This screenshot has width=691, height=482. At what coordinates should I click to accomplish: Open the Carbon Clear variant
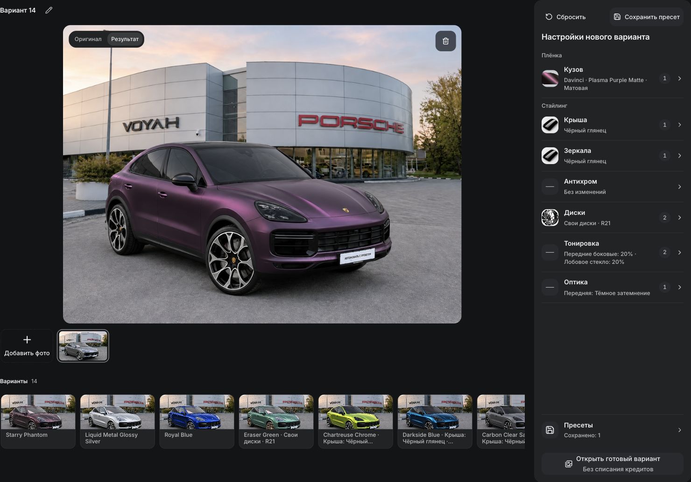click(x=501, y=421)
